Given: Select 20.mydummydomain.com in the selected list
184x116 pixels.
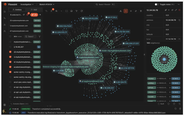Looking at the screenshot, I should point(25,20).
